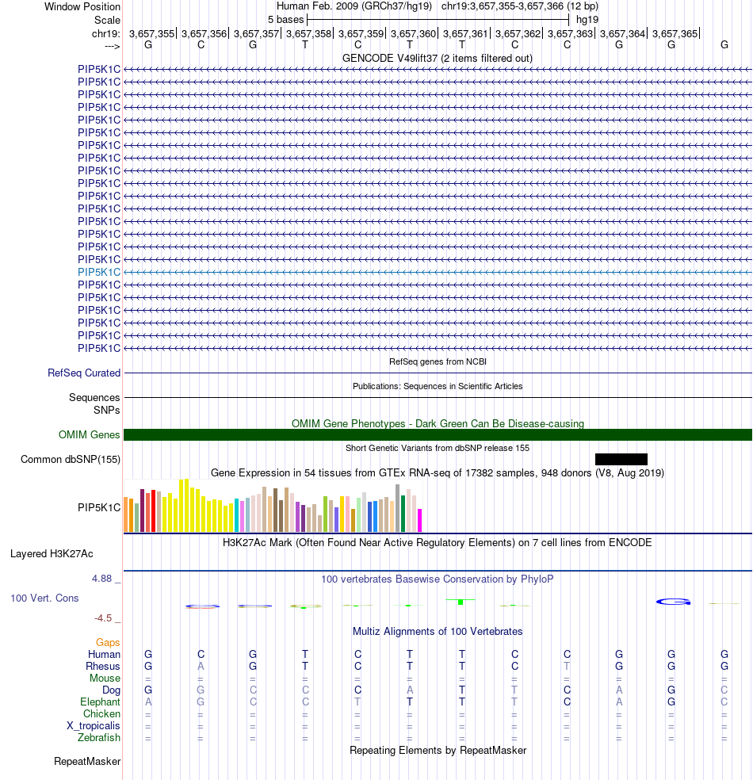Click the 4.88 PhyloP upper scale value
This screenshot has height=780, width=753.
tap(102, 579)
